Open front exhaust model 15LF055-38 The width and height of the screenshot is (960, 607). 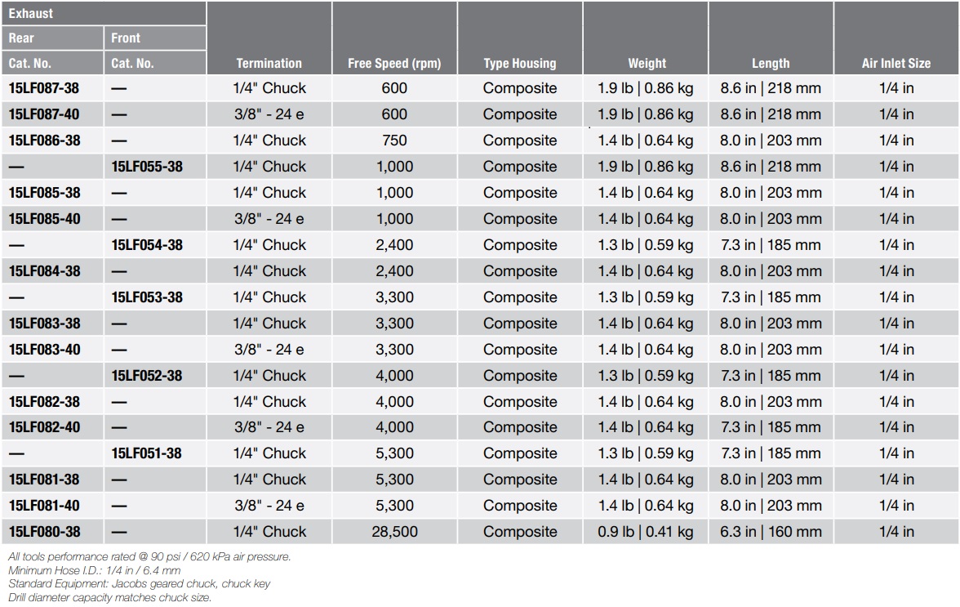click(147, 167)
